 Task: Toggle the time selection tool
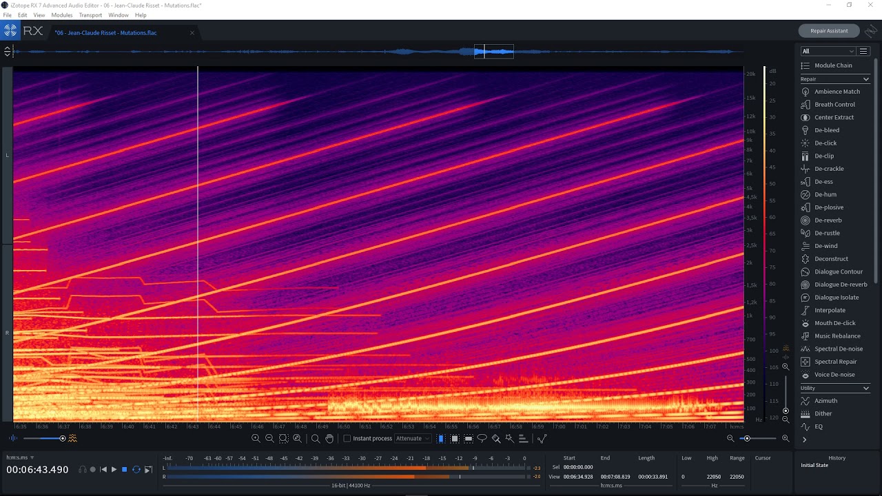point(441,438)
